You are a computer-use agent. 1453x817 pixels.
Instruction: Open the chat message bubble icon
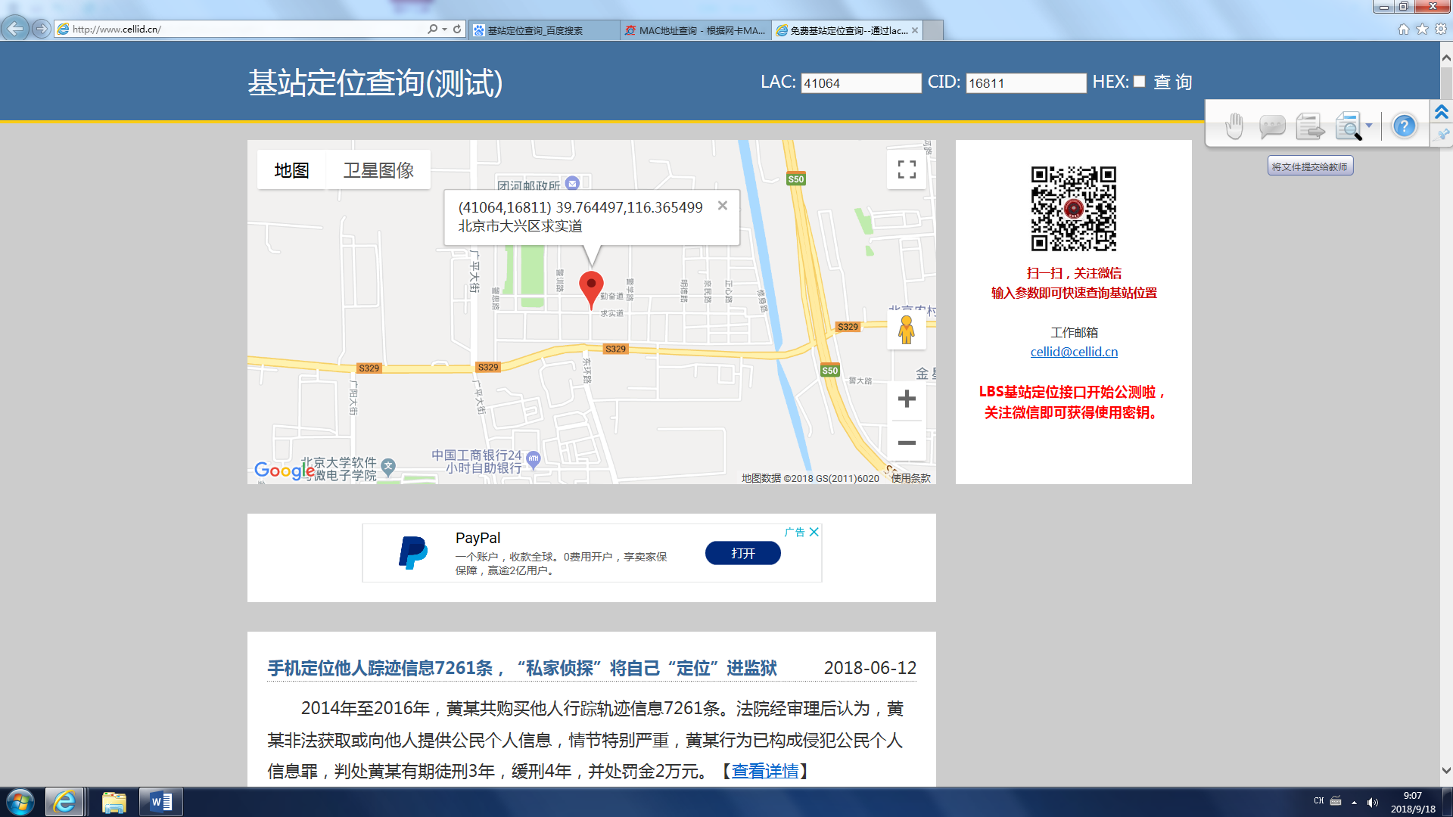(x=1272, y=126)
